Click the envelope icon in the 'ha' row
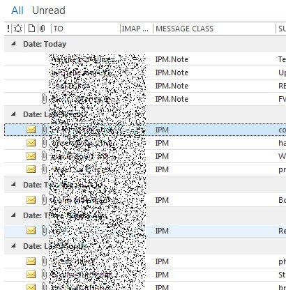This screenshot has height=290, width=286. (31, 143)
